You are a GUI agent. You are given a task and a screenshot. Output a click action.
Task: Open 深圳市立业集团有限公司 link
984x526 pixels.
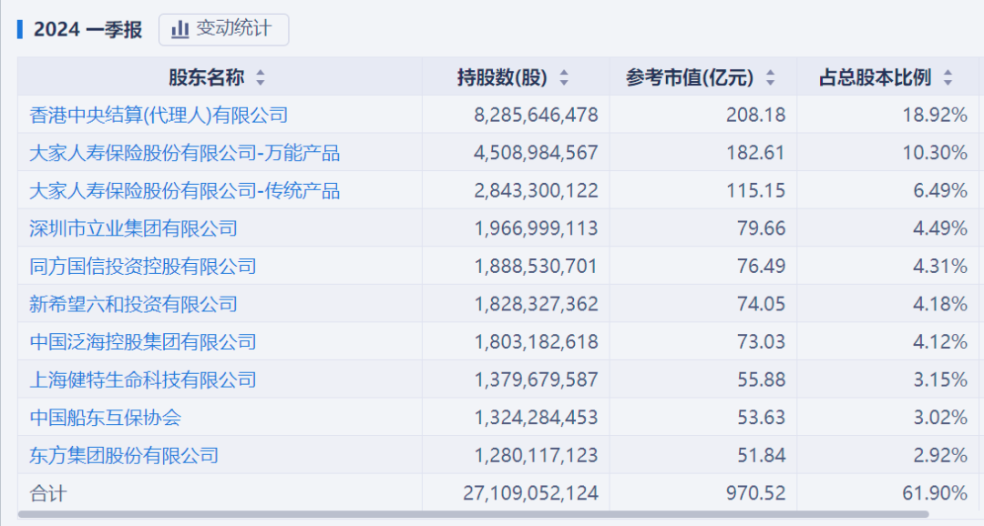point(134,228)
